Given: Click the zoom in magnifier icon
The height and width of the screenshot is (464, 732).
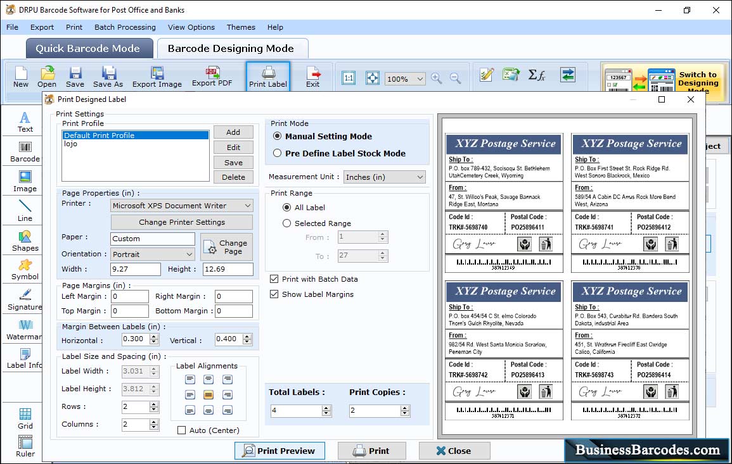Looking at the screenshot, I should pos(437,78).
